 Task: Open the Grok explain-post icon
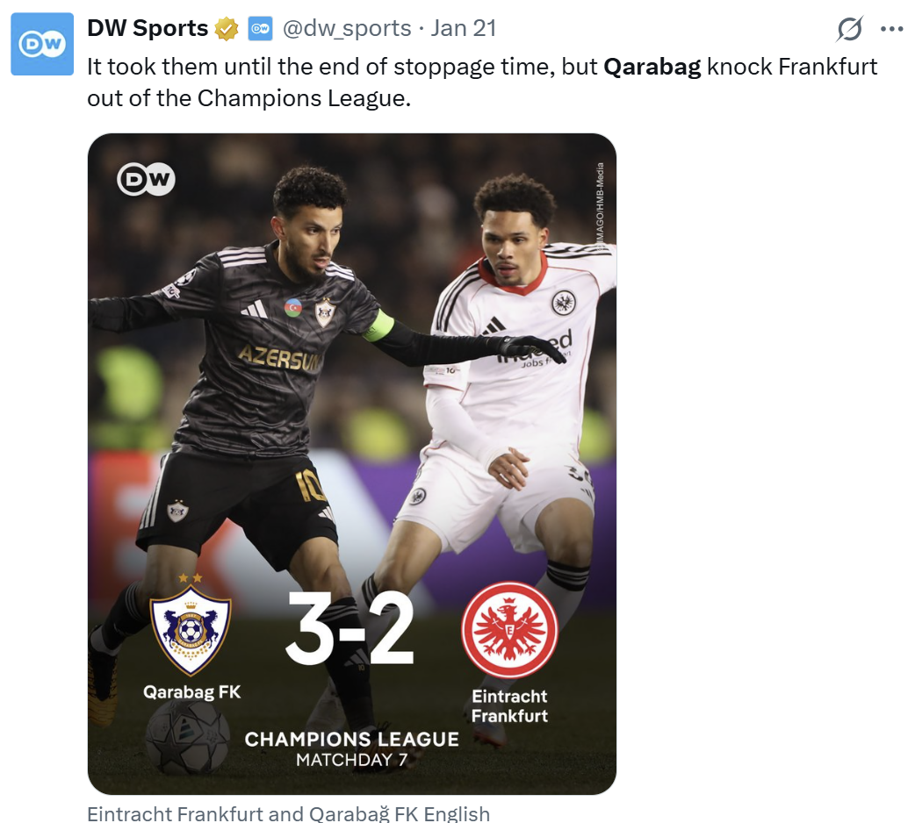click(x=850, y=29)
